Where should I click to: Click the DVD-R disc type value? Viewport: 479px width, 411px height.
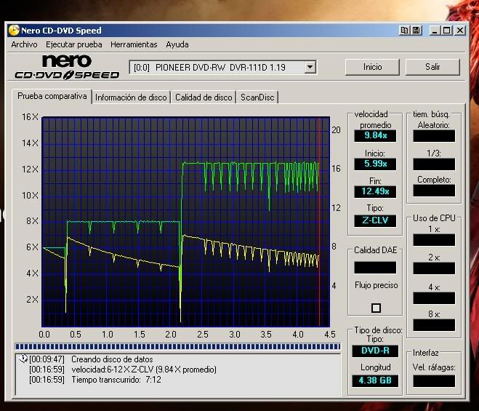pos(376,351)
